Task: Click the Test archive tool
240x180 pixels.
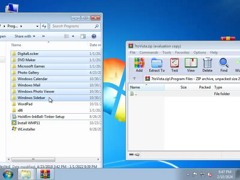Action: pyautogui.click(x=175, y=65)
